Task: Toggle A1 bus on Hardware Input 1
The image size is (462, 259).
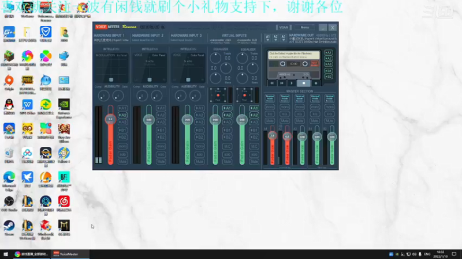Action: coord(122,108)
